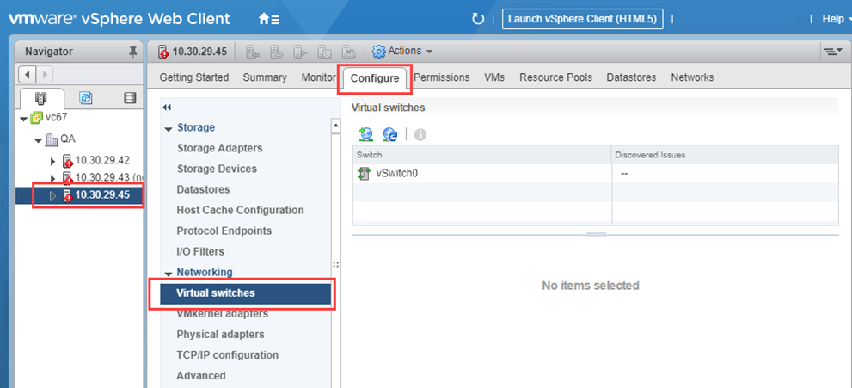Open VMkernel adapters settings
Viewport: 852px width, 388px height.
coord(222,314)
